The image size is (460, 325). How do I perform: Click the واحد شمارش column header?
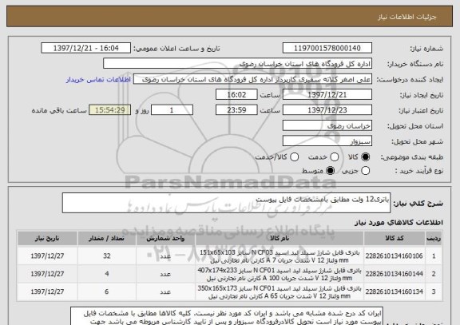click(165, 238)
